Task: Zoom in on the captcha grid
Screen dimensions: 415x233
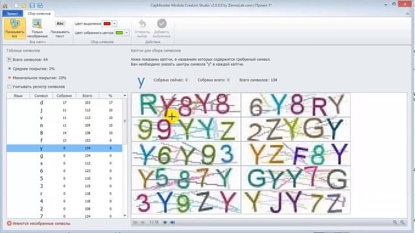Action: pyautogui.click(x=395, y=223)
